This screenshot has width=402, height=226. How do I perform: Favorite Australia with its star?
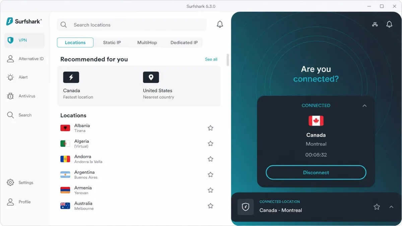point(210,206)
